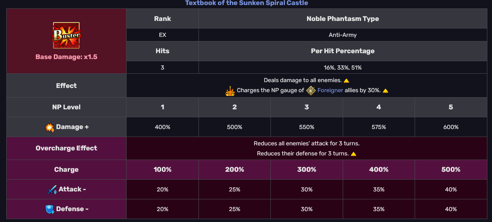Image resolution: width=492 pixels, height=222 pixels.
Task: Click the Overcharge Effect row header
Action: tap(66, 148)
